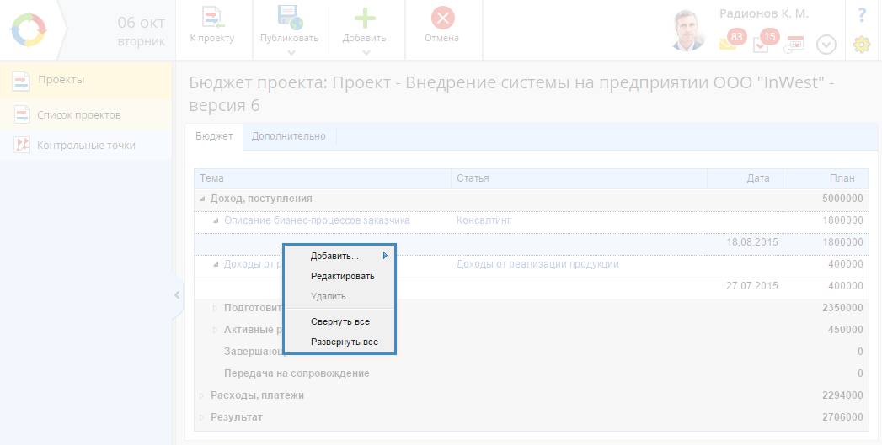882x445 pixels.
Task: Click the 'Отмена' cancel icon
Action: point(441,18)
